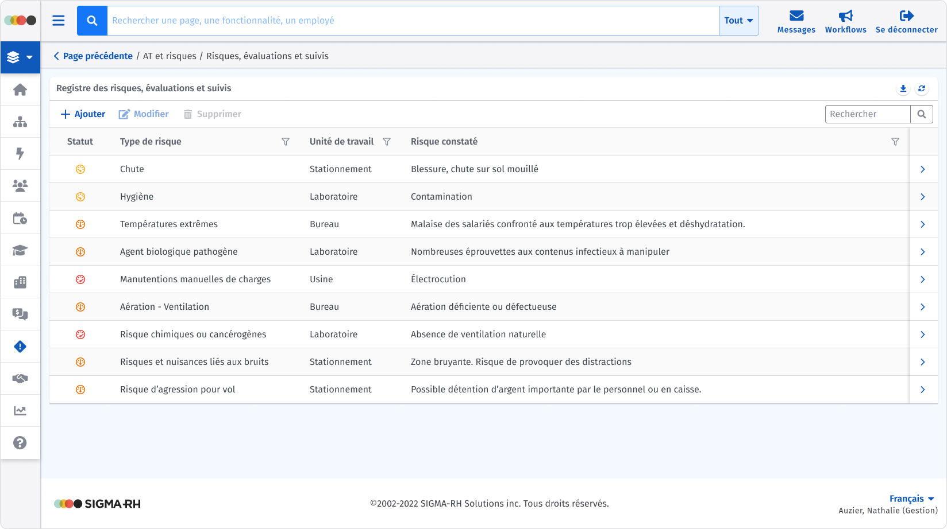947x529 pixels.
Task: Filter the Type de risque column
Action: click(286, 142)
